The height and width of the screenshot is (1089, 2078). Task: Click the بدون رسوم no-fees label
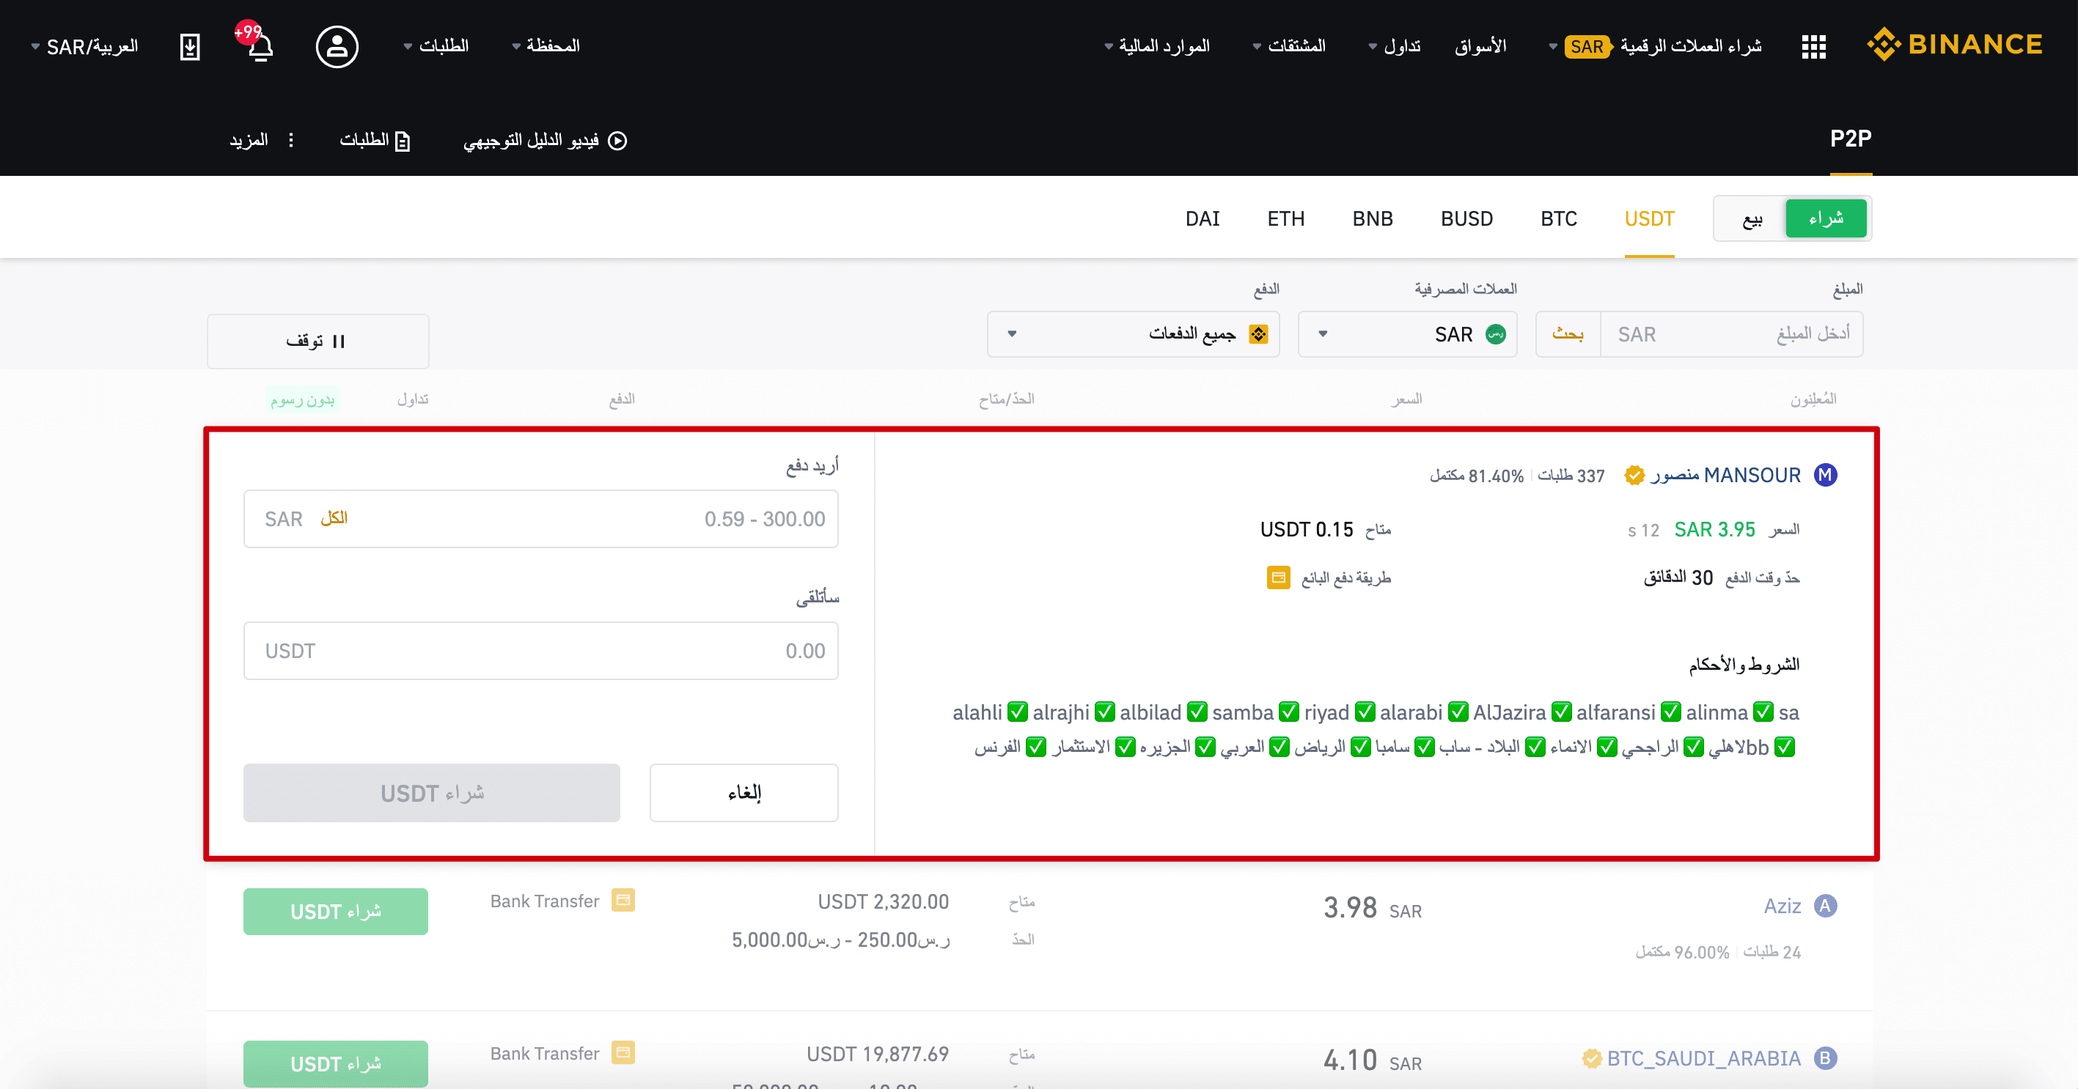coord(303,399)
